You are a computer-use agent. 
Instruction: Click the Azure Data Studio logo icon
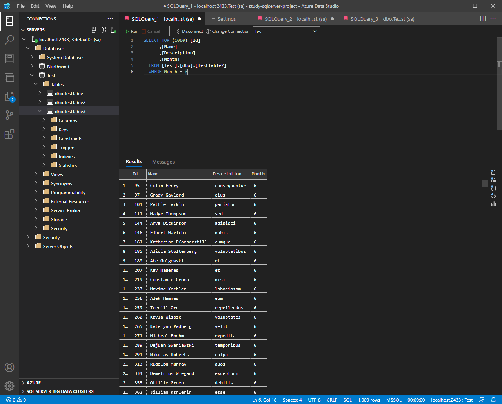point(7,6)
